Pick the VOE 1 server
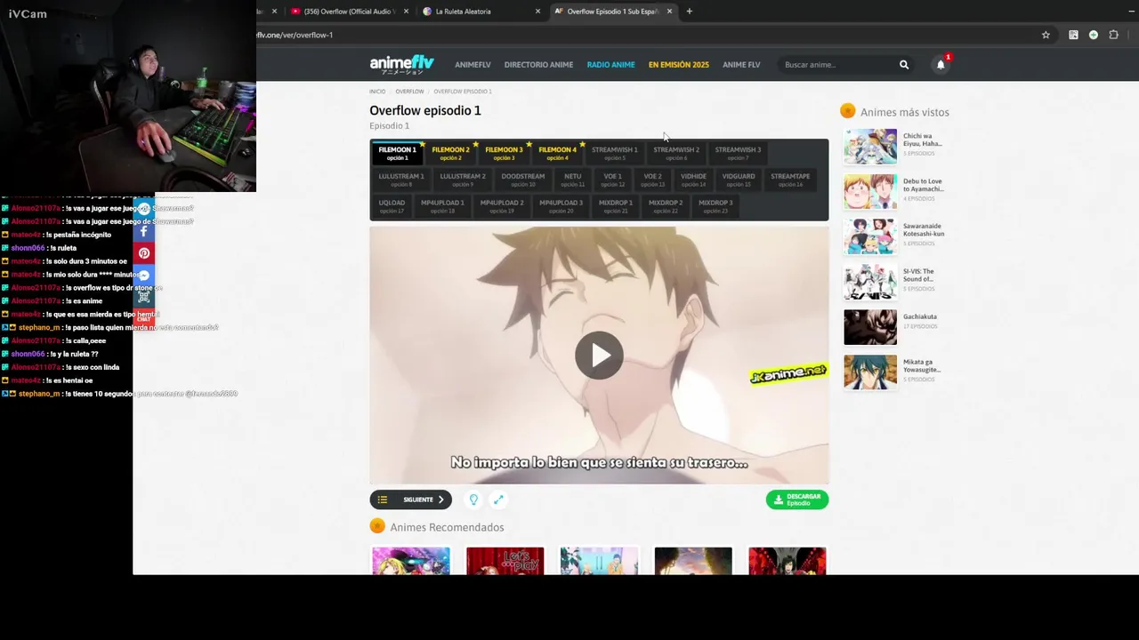This screenshot has width=1139, height=640. 613,180
